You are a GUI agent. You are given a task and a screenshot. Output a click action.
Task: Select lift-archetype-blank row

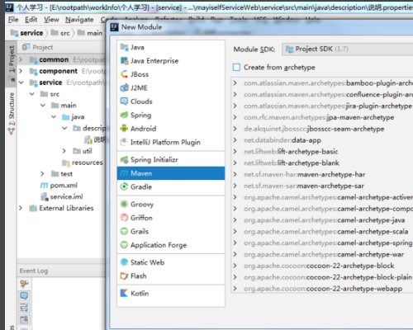322,163
